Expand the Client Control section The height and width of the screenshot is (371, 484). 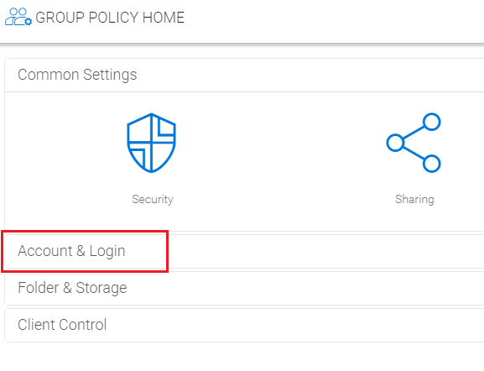[244, 325]
